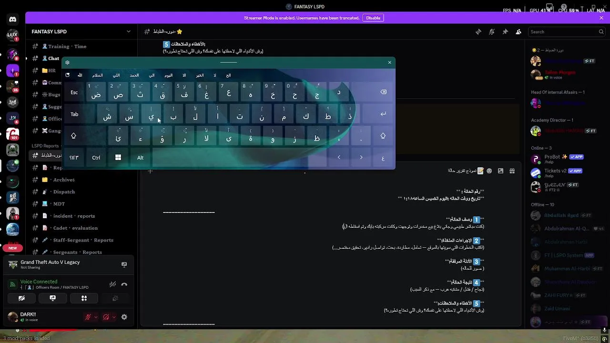This screenshot has height=343, width=610.
Task: Open the image/GIF picker icon in message box
Action: 500,171
